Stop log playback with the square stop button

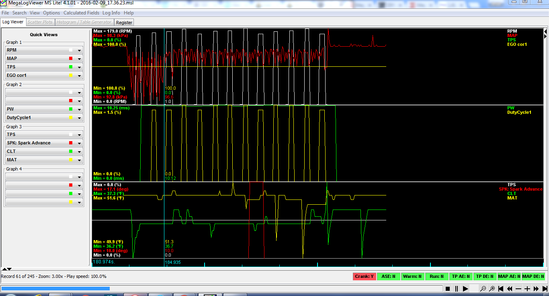coord(448,288)
